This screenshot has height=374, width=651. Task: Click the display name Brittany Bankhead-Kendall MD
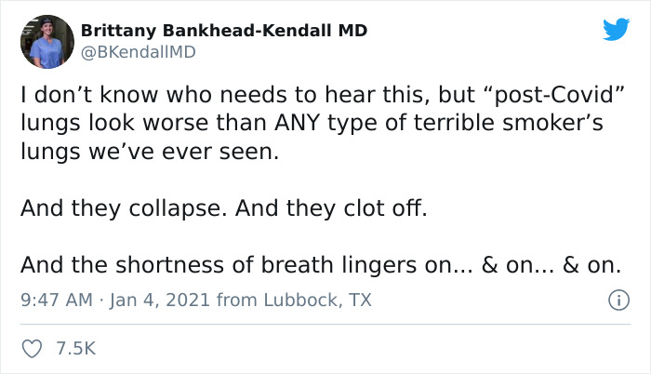(x=223, y=31)
